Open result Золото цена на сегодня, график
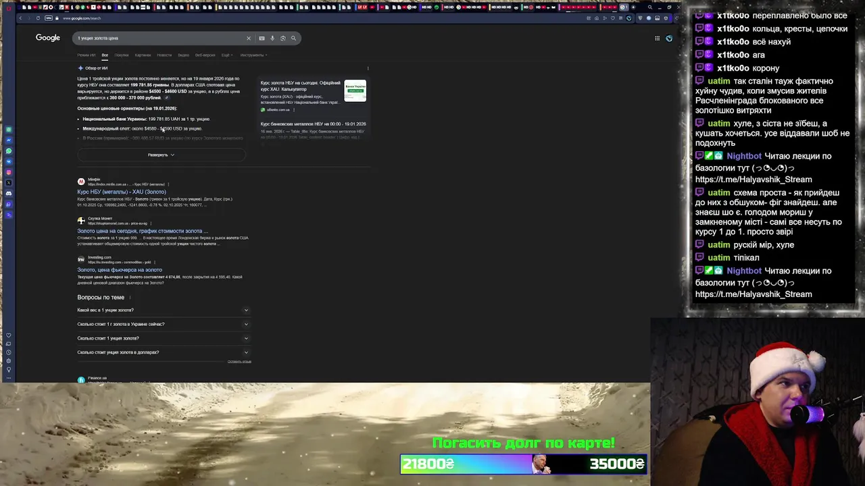865x486 pixels. 143,231
